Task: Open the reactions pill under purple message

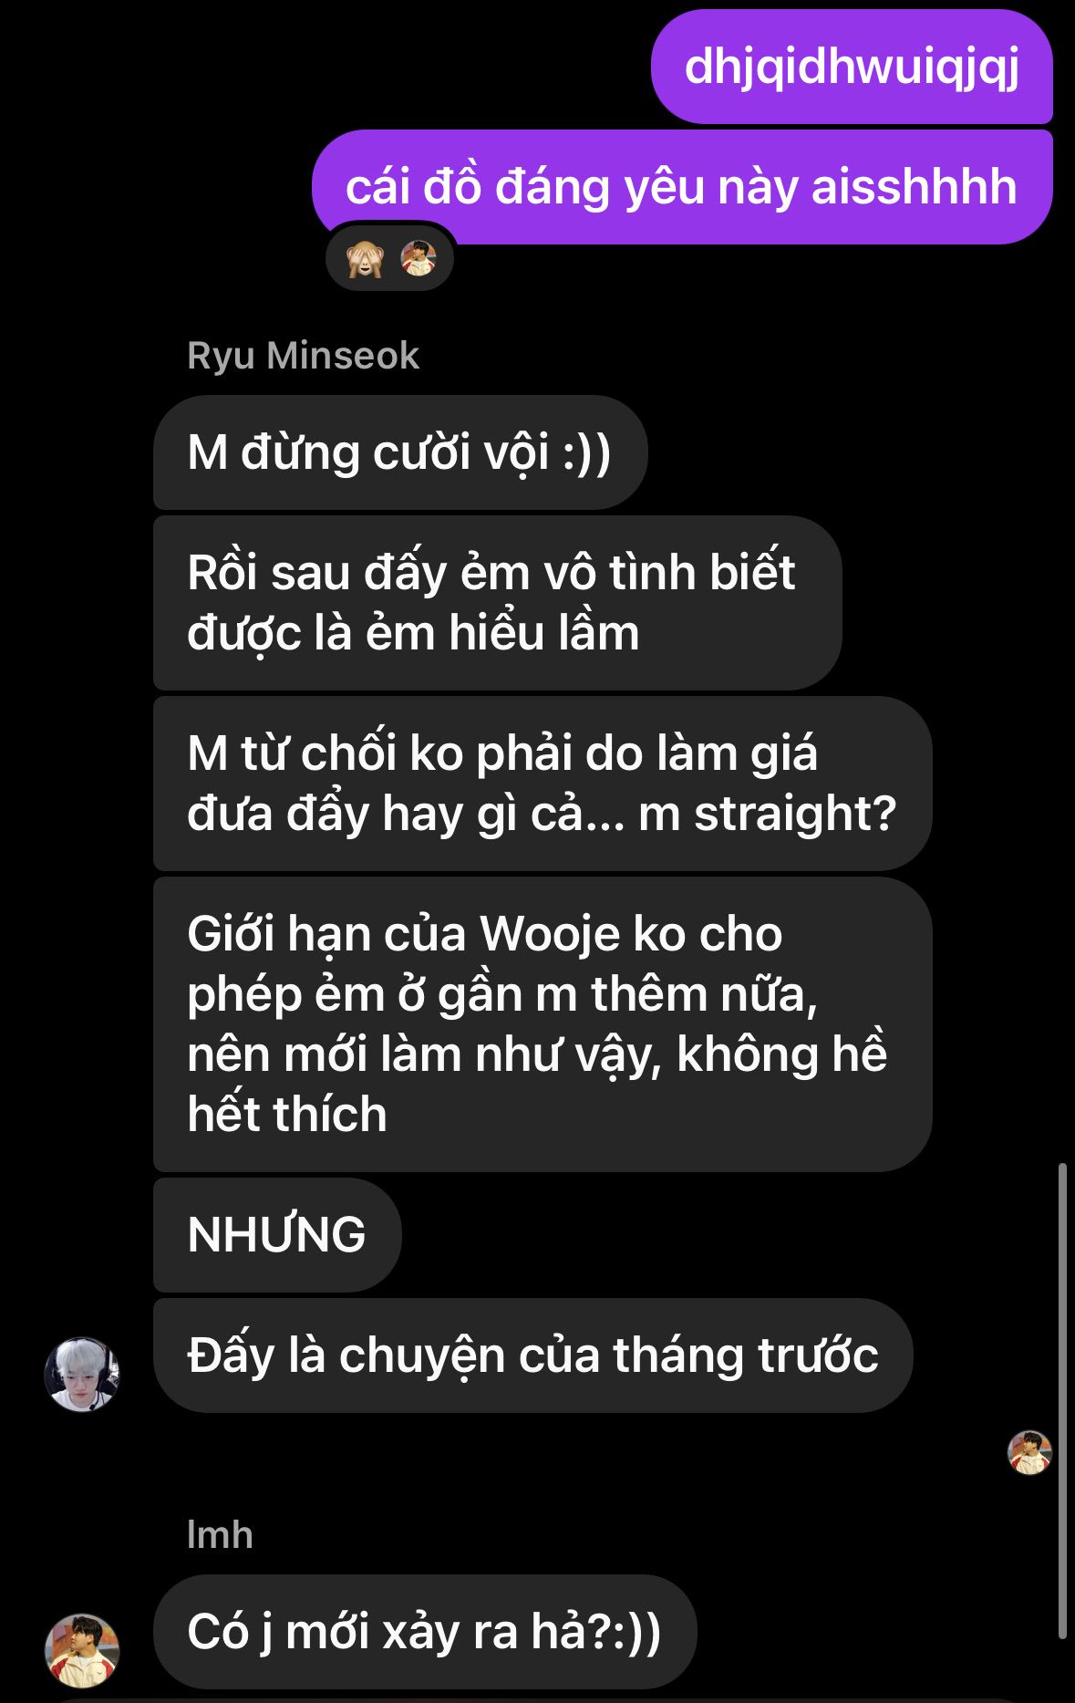Action: click(390, 259)
